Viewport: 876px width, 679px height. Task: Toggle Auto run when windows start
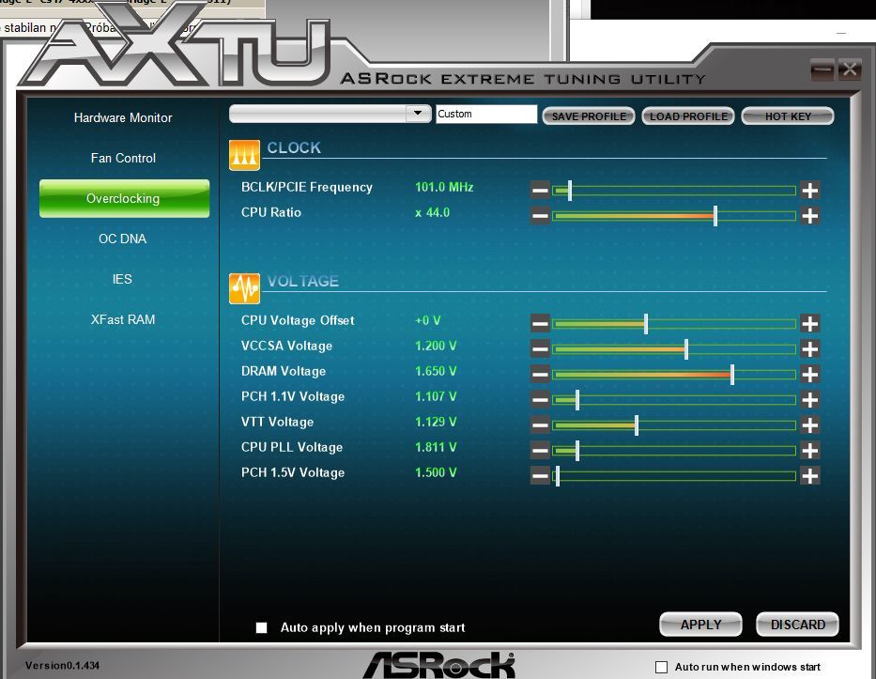tap(662, 667)
